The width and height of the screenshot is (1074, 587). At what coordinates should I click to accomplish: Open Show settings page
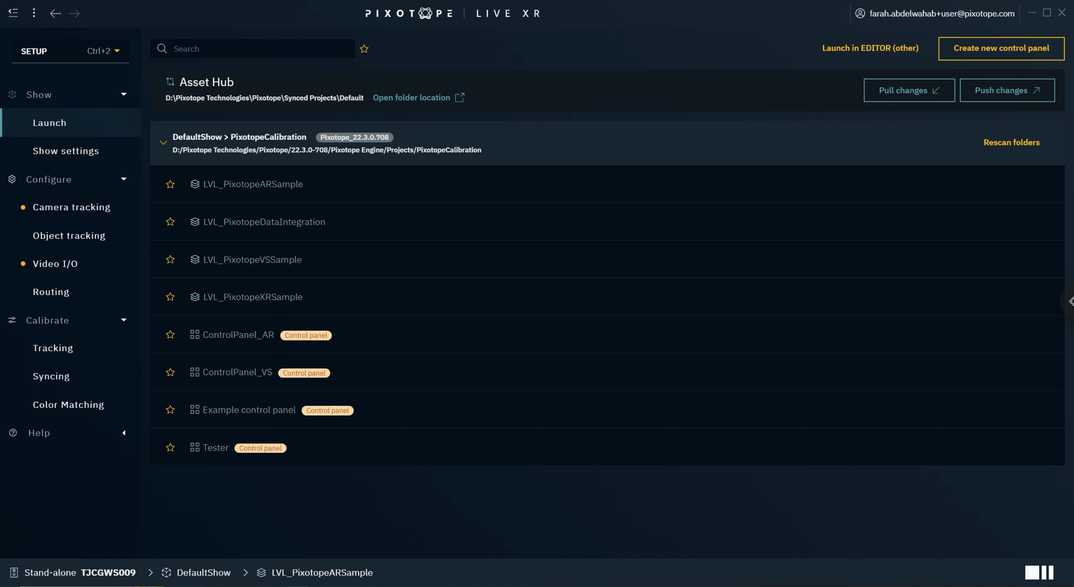pyautogui.click(x=66, y=151)
